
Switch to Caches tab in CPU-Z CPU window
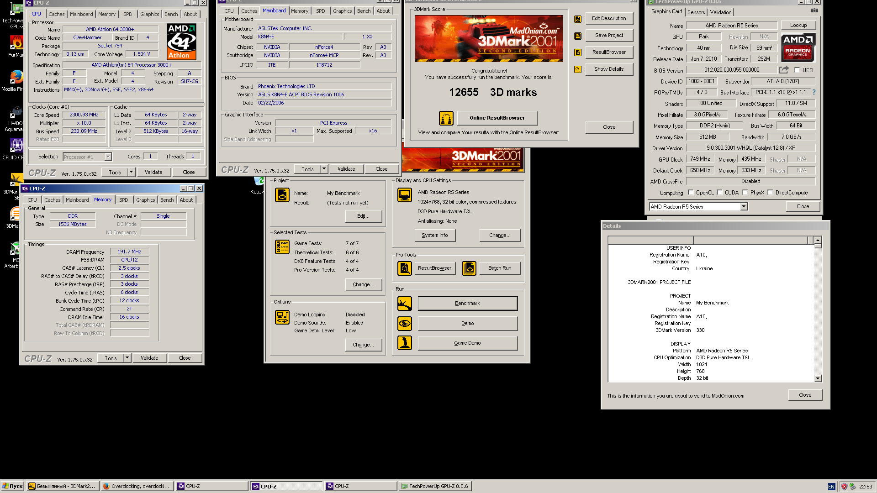pos(57,14)
